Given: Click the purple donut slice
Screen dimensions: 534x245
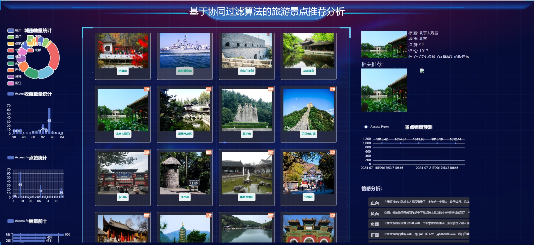Looking at the screenshot, I should 21,58.
